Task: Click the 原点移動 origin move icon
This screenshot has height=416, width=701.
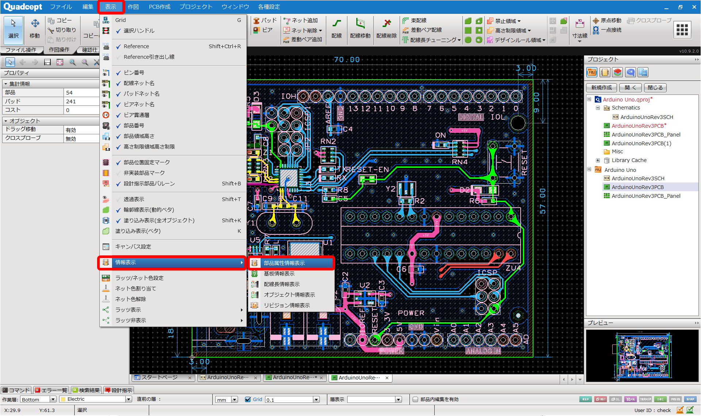Action: pyautogui.click(x=596, y=20)
